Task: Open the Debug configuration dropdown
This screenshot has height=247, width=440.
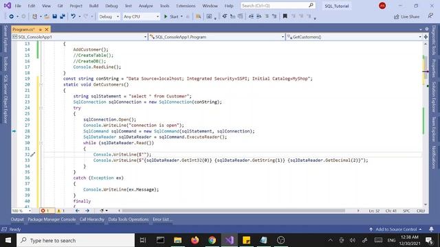Action: pos(109,16)
